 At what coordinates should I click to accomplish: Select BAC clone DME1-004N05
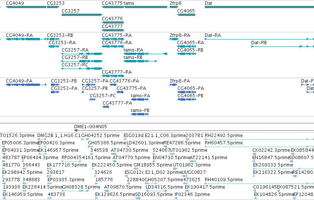click(x=90, y=127)
